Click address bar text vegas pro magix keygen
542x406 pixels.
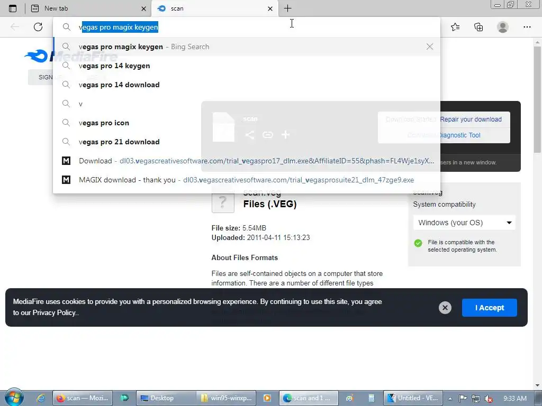[119, 27]
